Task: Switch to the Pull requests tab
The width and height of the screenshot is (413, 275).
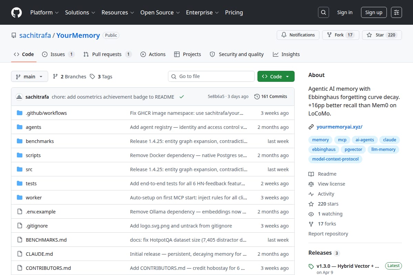Action: (x=107, y=54)
